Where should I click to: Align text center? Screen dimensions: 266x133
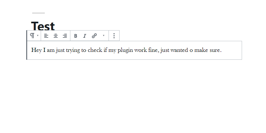tap(56, 36)
